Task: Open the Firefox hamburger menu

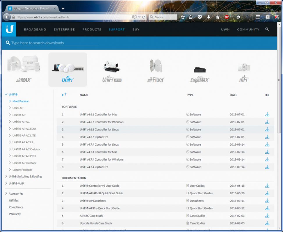Action: pos(258,17)
